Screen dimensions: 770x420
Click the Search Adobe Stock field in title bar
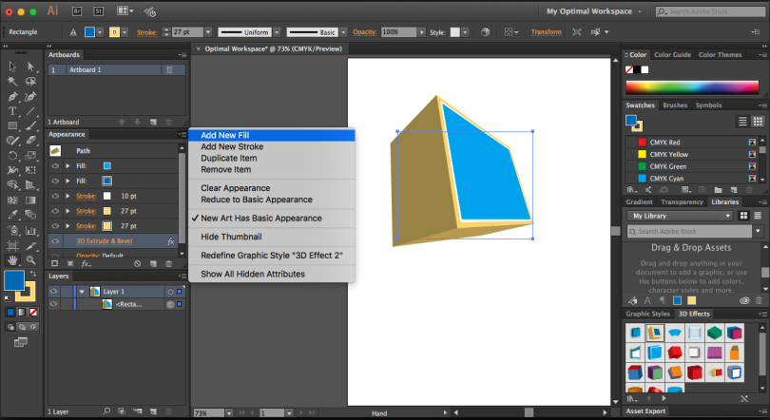(x=713, y=11)
